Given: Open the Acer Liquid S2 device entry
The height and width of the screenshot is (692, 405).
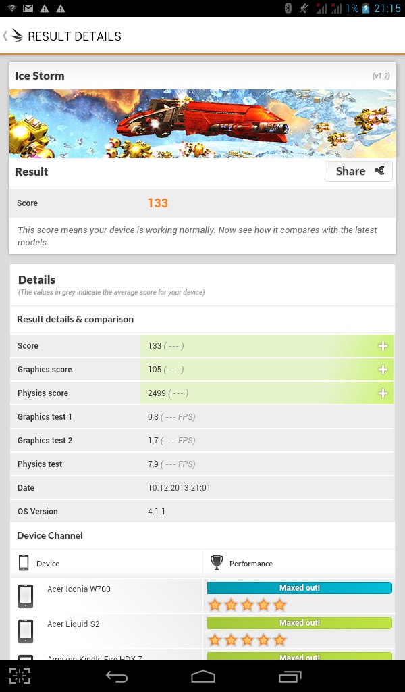Looking at the screenshot, I should click(x=73, y=624).
